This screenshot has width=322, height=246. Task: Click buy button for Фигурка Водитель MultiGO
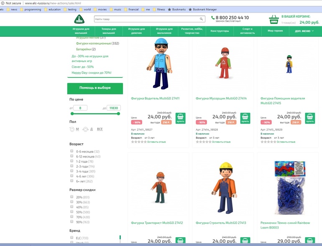[180, 118]
